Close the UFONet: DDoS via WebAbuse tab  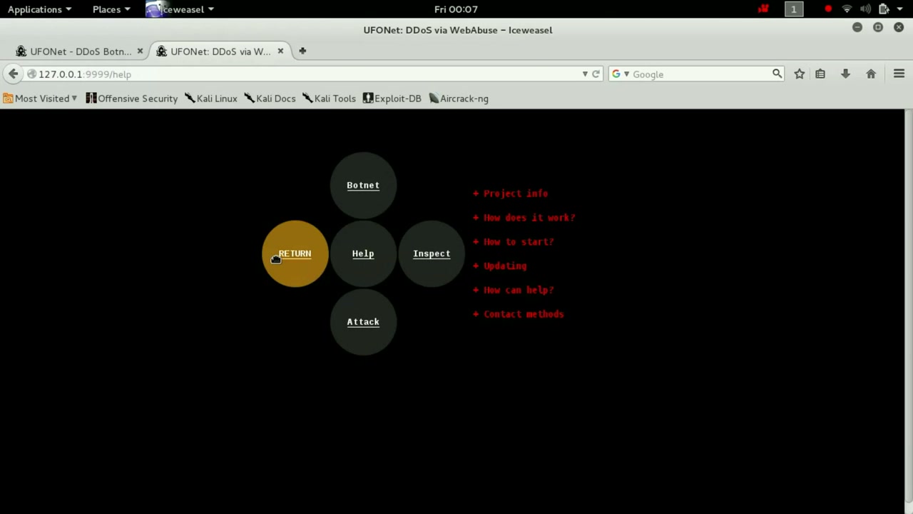coord(280,51)
